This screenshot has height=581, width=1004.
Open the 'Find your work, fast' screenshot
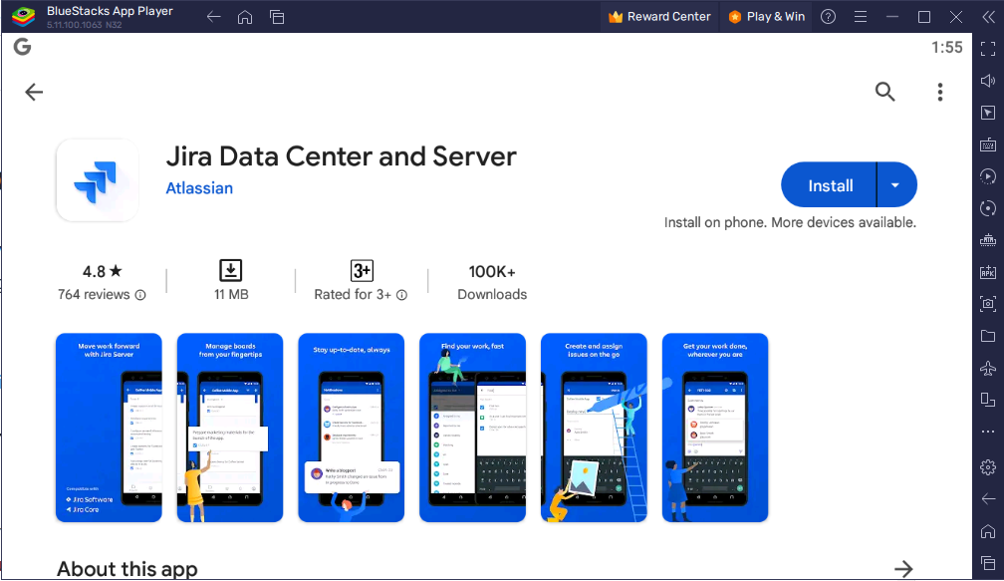coord(472,428)
